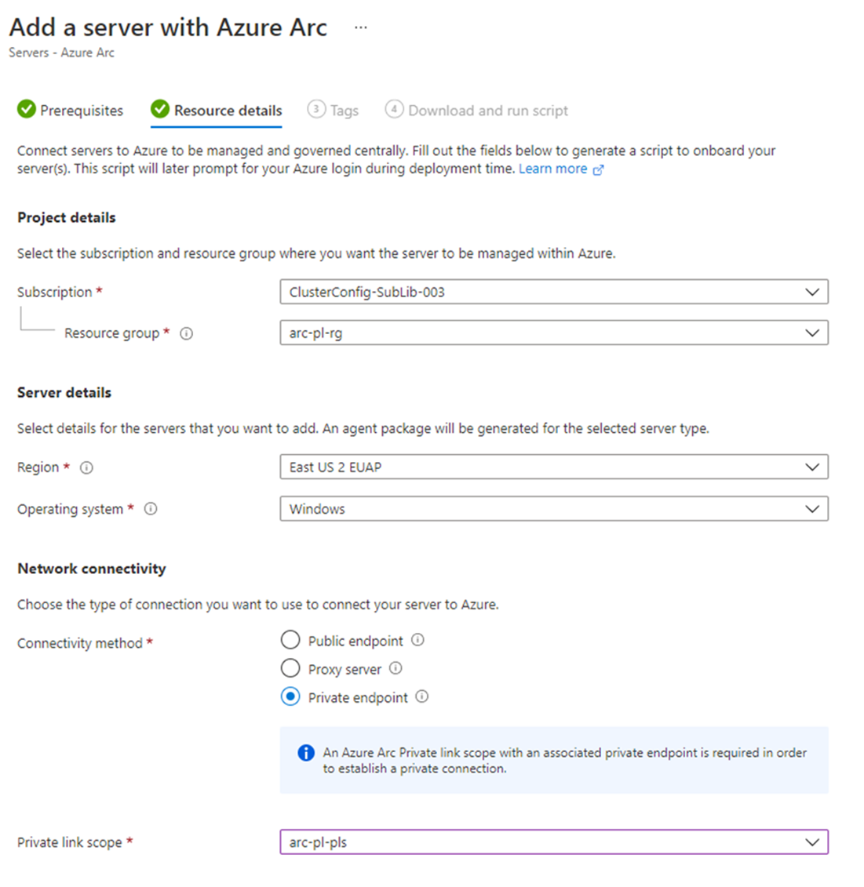This screenshot has width=864, height=887.
Task: Click the blue info icon in notice banner
Action: click(306, 753)
